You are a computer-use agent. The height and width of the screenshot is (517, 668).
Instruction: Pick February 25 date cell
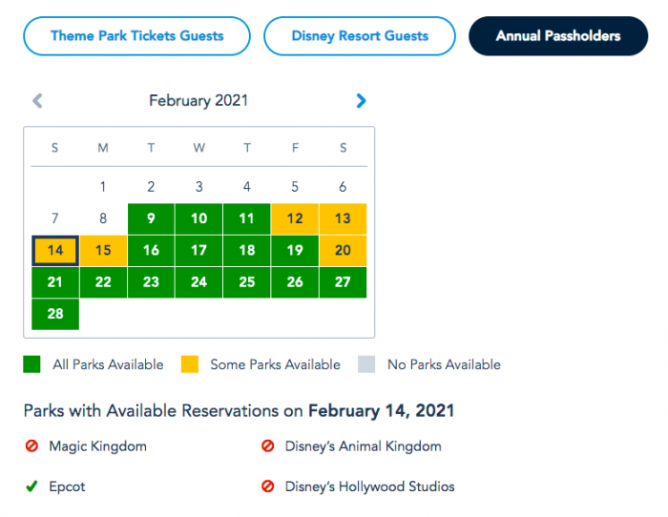(x=247, y=282)
